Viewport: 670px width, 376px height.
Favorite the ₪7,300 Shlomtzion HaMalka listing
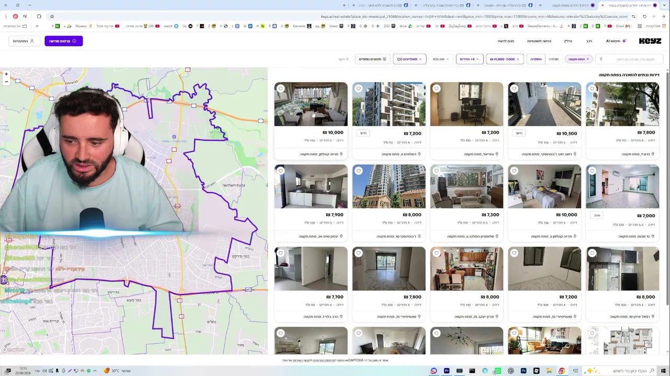click(437, 171)
